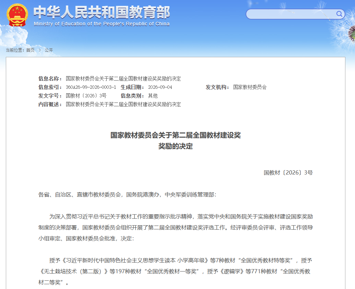Click the 生成日期 label

(x=132, y=87)
